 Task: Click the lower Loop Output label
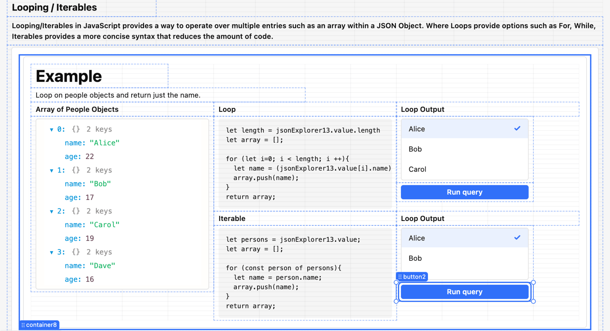point(422,219)
